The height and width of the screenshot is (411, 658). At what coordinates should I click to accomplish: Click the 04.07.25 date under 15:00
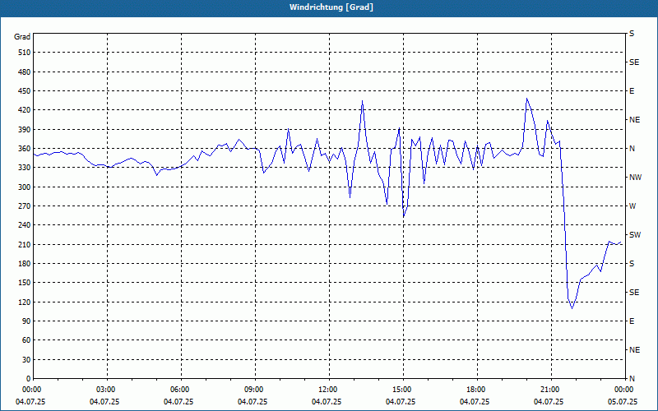(401, 402)
